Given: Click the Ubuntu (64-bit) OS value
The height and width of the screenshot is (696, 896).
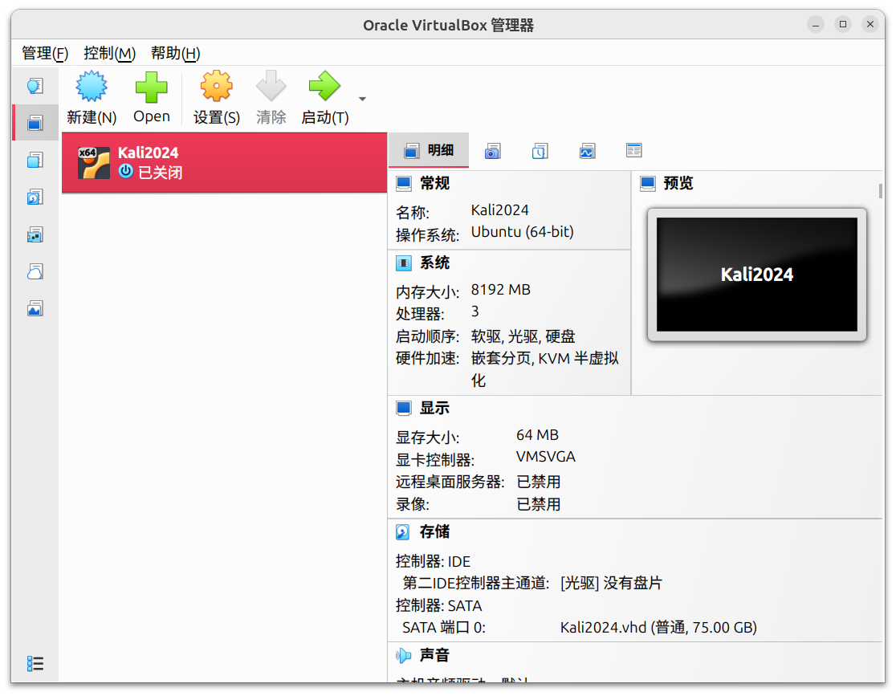Looking at the screenshot, I should point(523,232).
